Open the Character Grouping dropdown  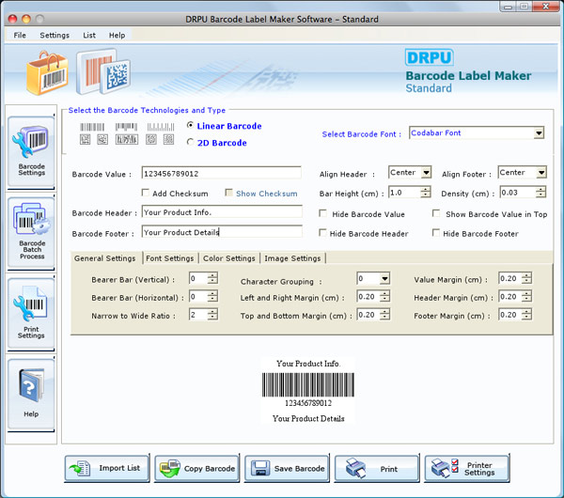pos(384,279)
